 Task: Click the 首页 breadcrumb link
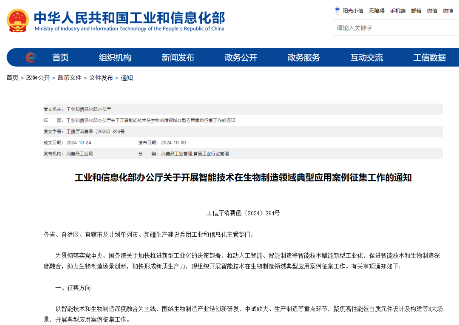[x=12, y=78]
